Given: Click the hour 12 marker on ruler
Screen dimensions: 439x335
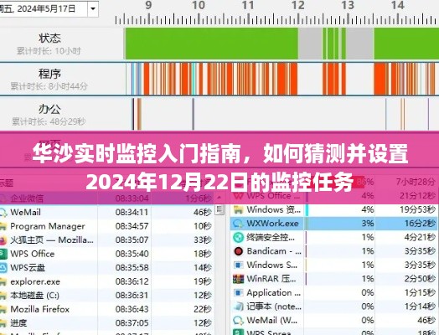Looking at the screenshot, I should [x=297, y=5].
